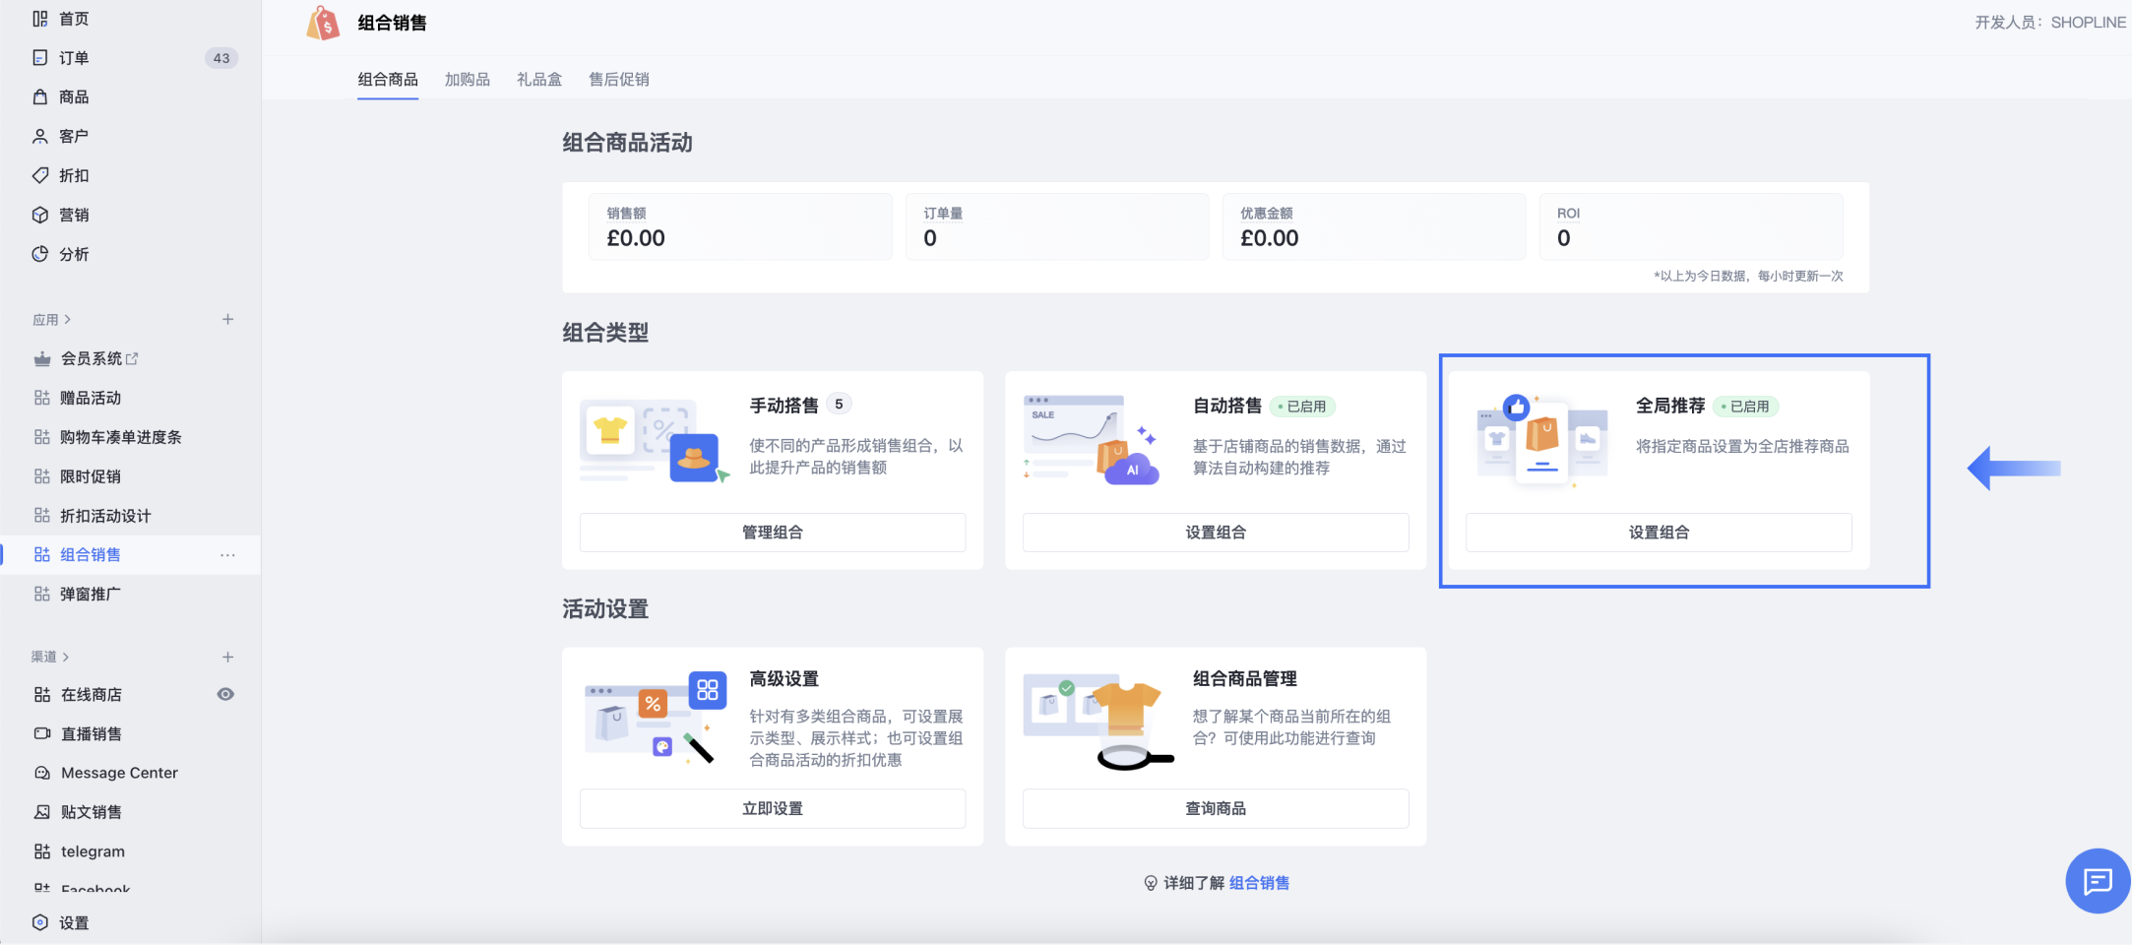Click the 立即设置 button under 高级设置

pyautogui.click(x=773, y=808)
